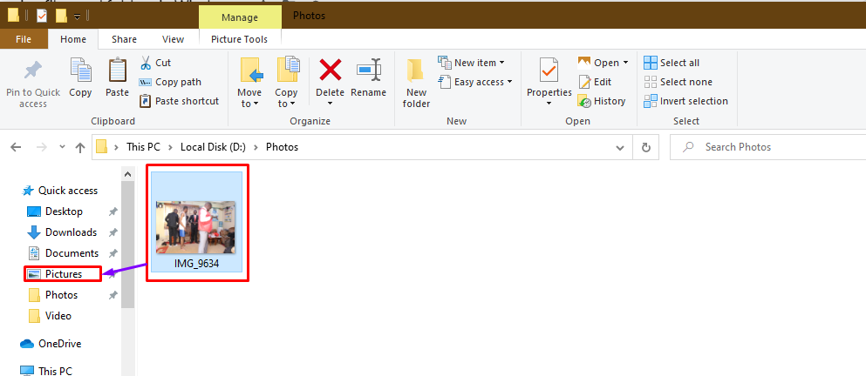Refresh the Photos folder view
Screen dimensions: 866x376
[645, 147]
